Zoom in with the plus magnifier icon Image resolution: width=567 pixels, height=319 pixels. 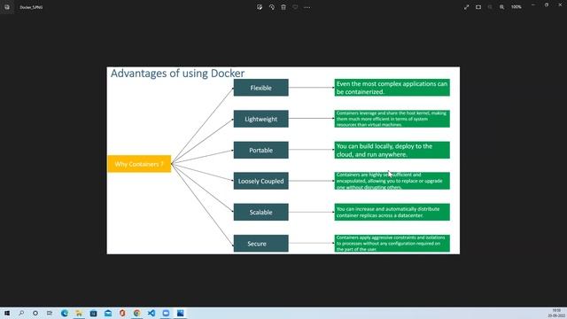[502, 7]
